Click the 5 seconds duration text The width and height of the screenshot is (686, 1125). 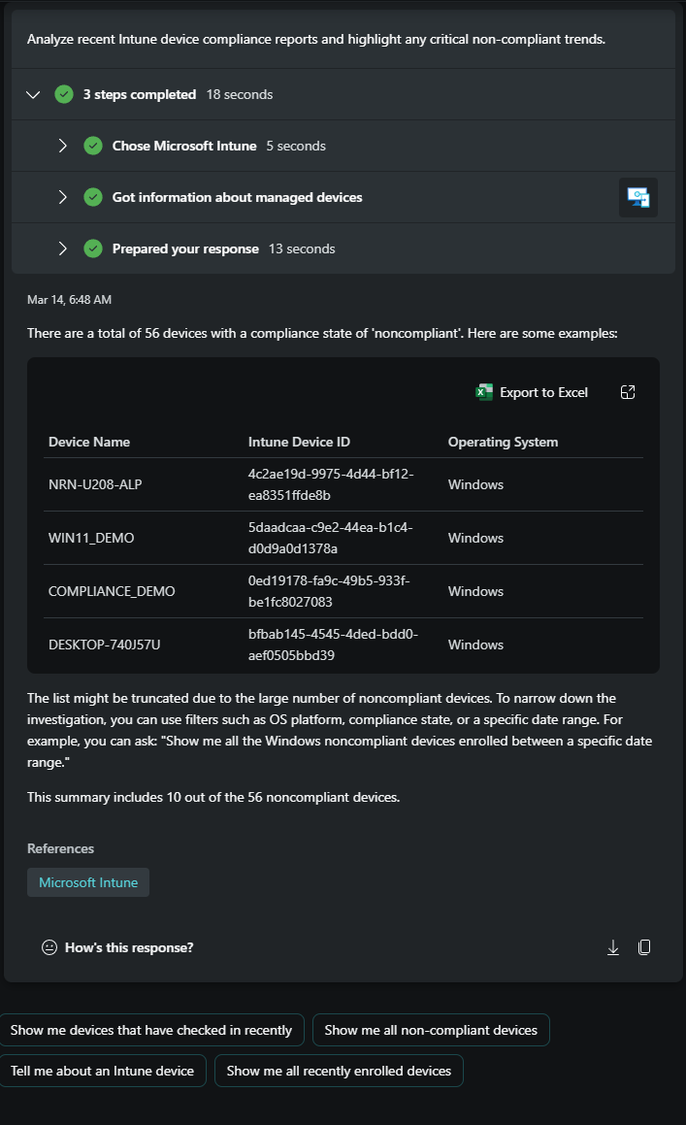pyautogui.click(x=296, y=146)
